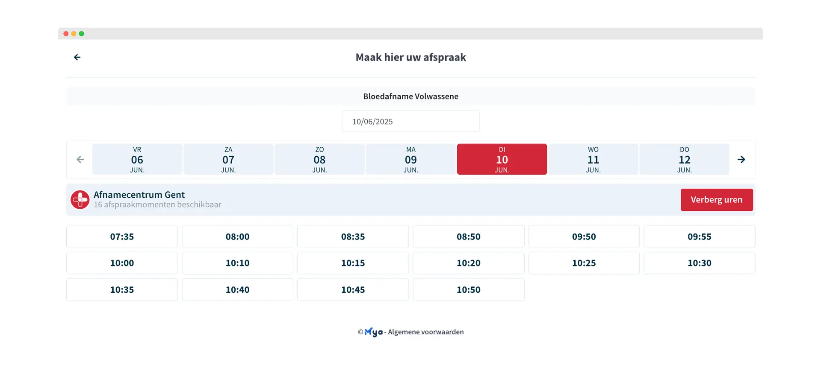821x368 pixels.
Task: Pick Thursday 12 June date
Action: [x=685, y=159]
